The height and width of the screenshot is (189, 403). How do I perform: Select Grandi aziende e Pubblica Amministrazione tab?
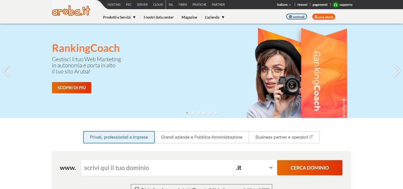coord(202,137)
